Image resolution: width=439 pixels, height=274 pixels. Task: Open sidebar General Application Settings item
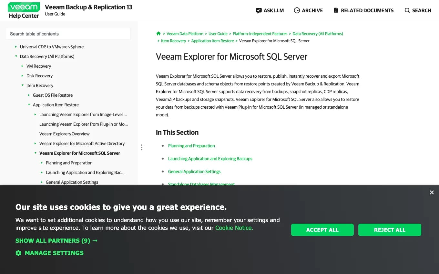point(72,182)
